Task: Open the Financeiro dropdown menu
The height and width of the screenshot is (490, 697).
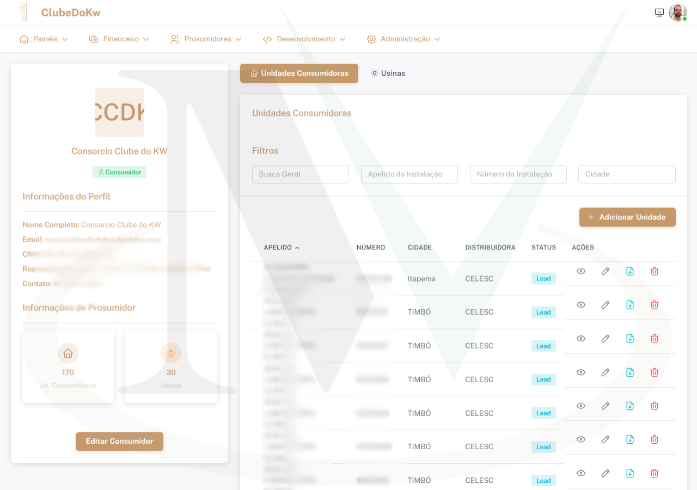Action: pyautogui.click(x=119, y=39)
